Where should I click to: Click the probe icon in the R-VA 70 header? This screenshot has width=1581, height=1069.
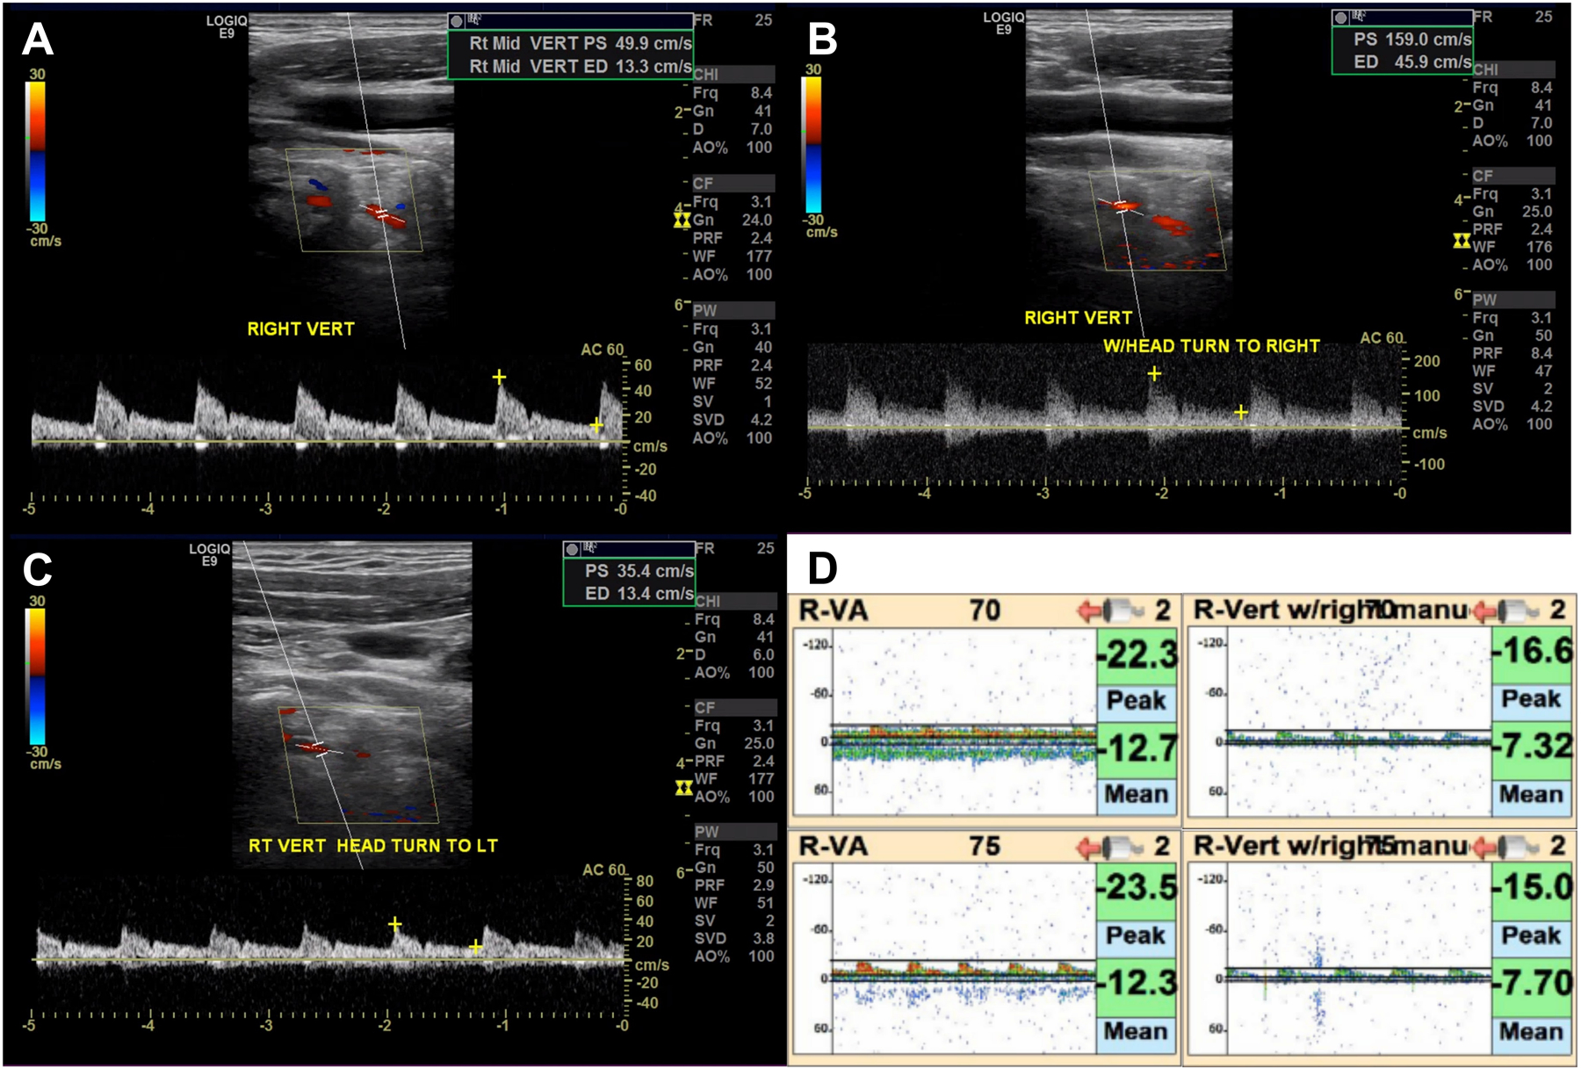pos(1112,610)
